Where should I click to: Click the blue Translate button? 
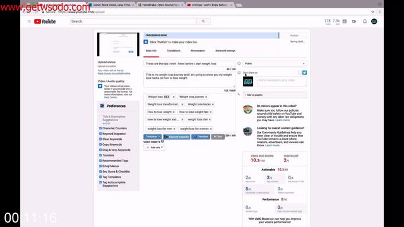pyautogui.click(x=201, y=137)
